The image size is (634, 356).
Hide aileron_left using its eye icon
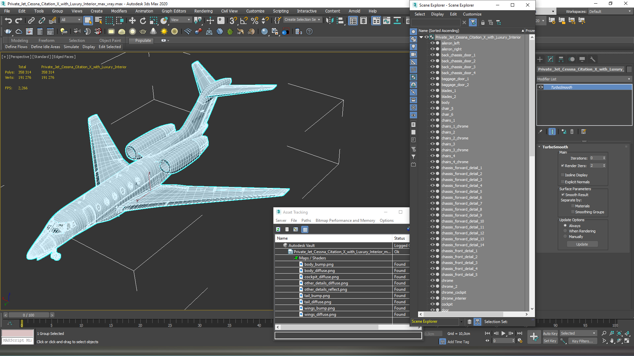tap(432, 43)
